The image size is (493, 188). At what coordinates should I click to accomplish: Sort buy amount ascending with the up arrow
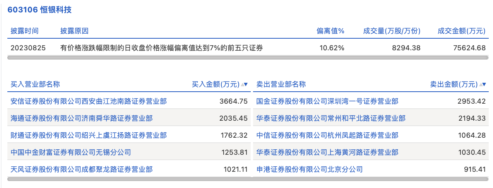[242, 84]
